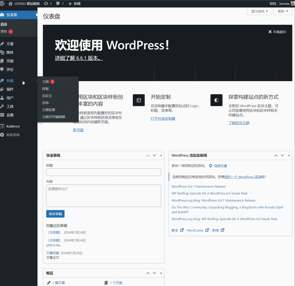This screenshot has width=295, height=286.
Task: Click the 开始定制 layout icon
Action: pyautogui.click(x=139, y=100)
